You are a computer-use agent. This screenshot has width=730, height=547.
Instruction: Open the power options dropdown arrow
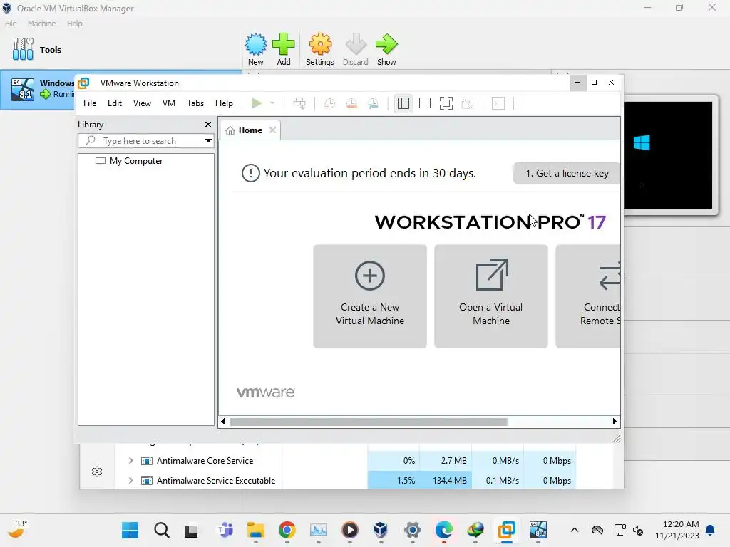pyautogui.click(x=272, y=103)
